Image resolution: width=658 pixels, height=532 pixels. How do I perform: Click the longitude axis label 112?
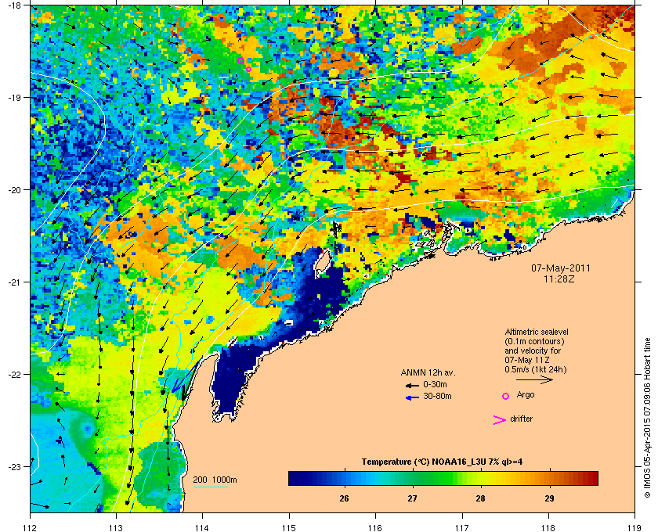click(x=31, y=527)
